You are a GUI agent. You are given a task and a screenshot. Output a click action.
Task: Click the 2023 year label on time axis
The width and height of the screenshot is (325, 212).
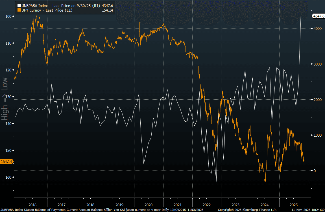[x=235, y=205]
